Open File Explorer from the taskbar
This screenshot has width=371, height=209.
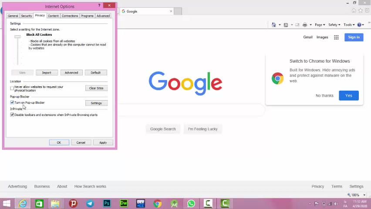click(55, 203)
